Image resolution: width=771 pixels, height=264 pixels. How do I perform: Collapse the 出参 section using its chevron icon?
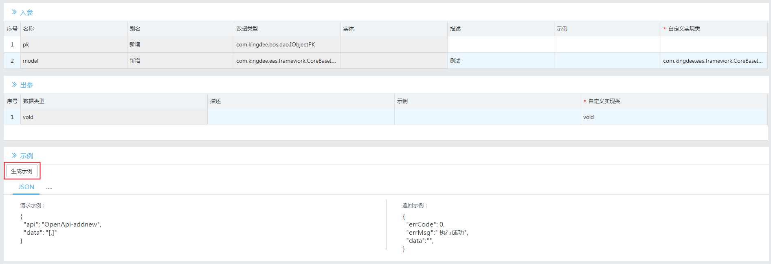click(x=14, y=85)
